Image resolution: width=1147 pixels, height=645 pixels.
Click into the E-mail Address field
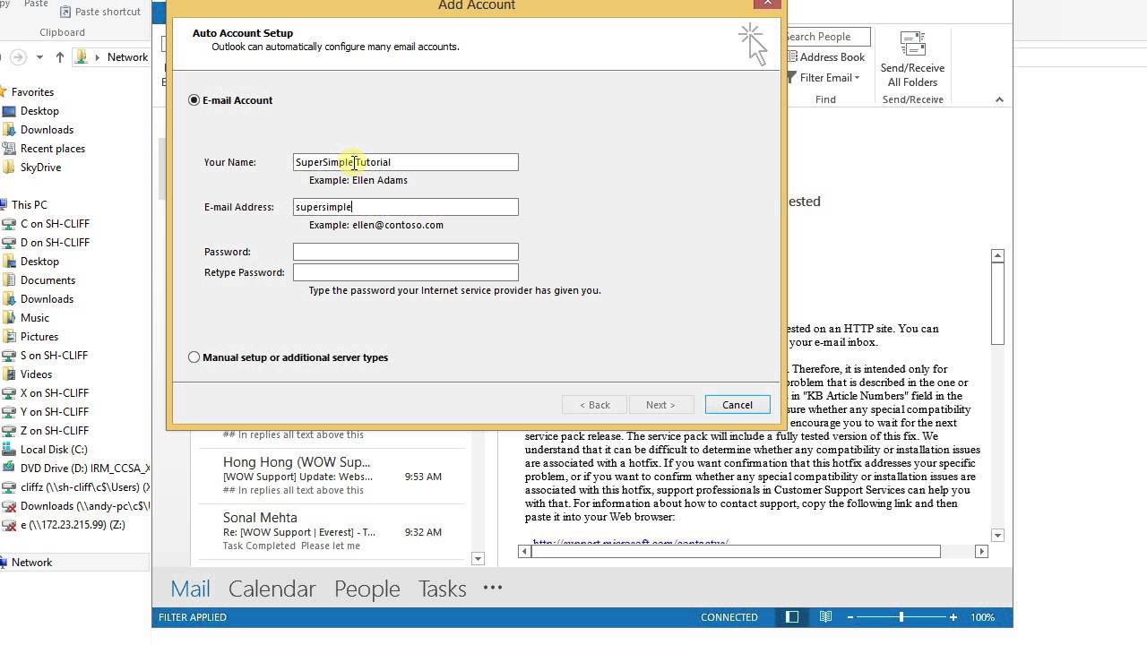pos(405,207)
